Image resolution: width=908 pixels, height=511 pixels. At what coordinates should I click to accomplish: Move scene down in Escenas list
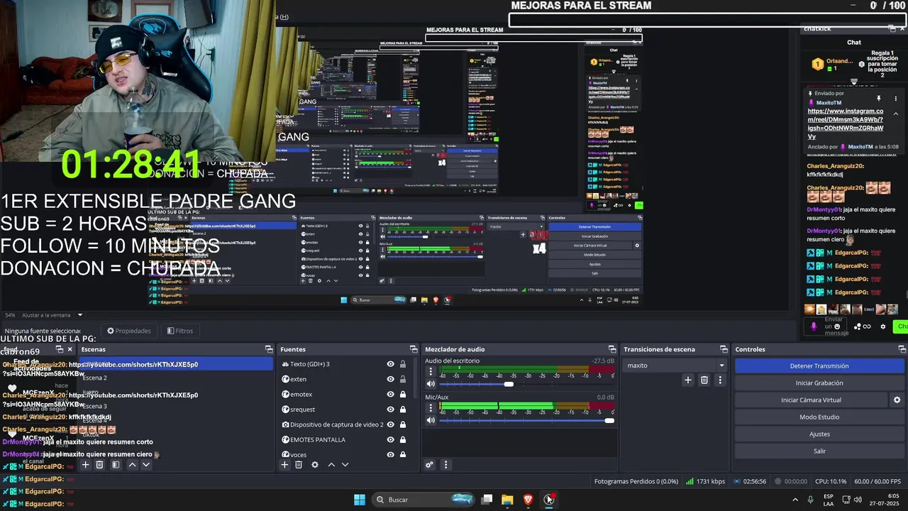click(146, 465)
